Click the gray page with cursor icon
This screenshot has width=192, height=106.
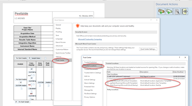(177, 11)
